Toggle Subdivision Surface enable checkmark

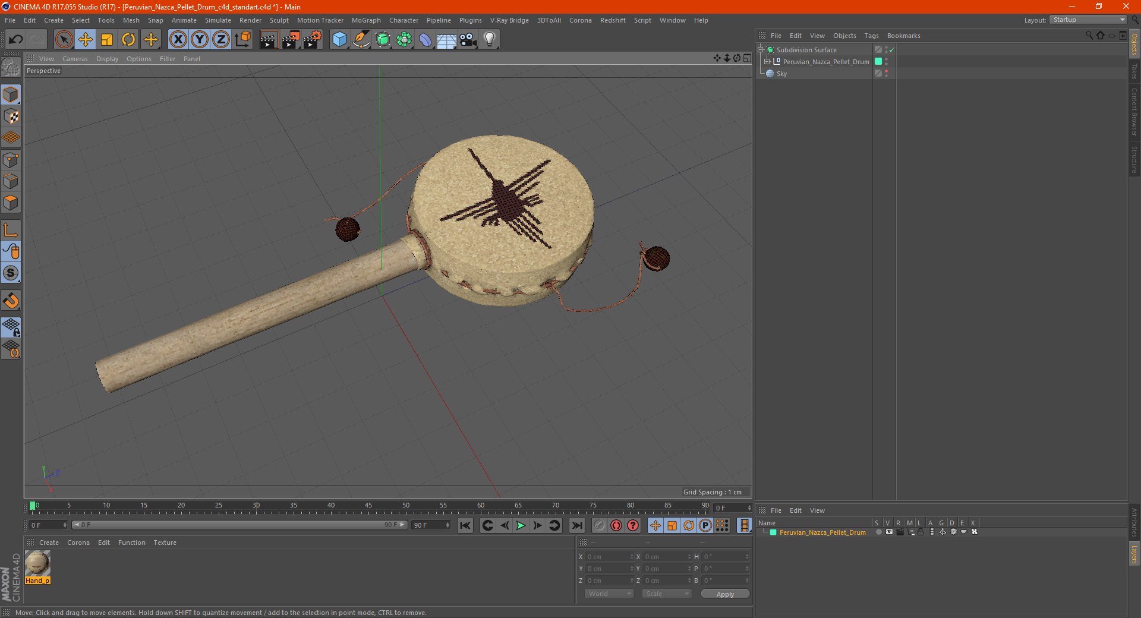[891, 50]
